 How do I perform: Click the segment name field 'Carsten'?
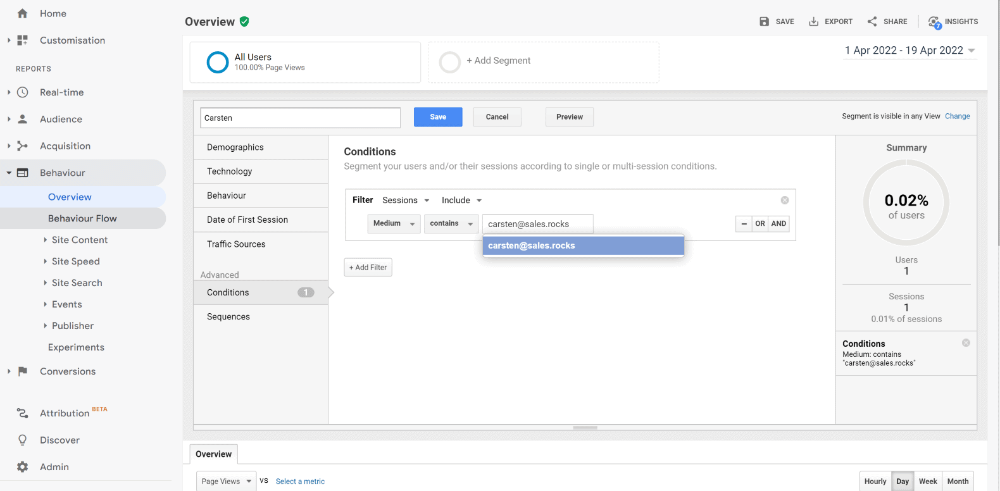click(300, 118)
